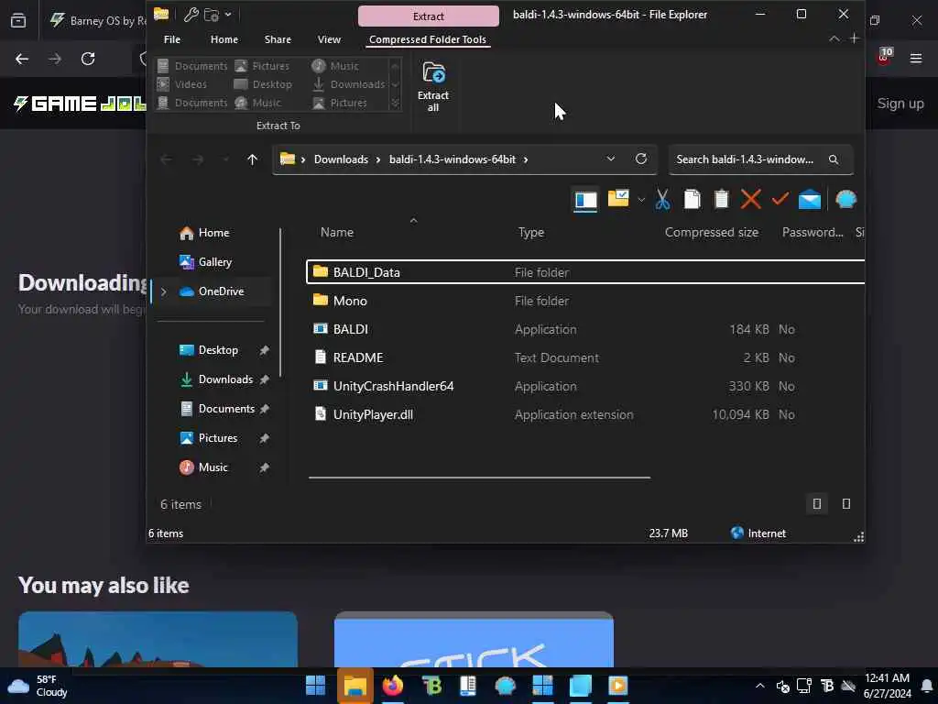Click the search magnifier icon
Viewport: 938px width, 704px height.
click(x=834, y=159)
